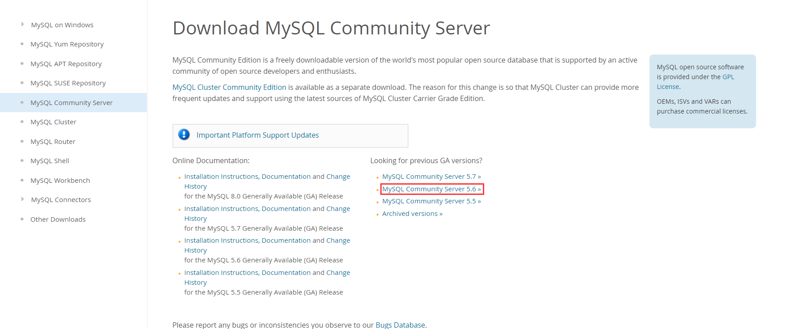Open MySQL APT Repository sidebar item
This screenshot has height=329, width=787.
66,64
